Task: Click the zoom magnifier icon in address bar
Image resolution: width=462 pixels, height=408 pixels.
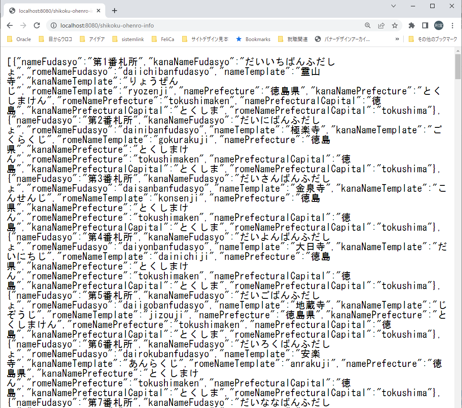Action: point(367,25)
